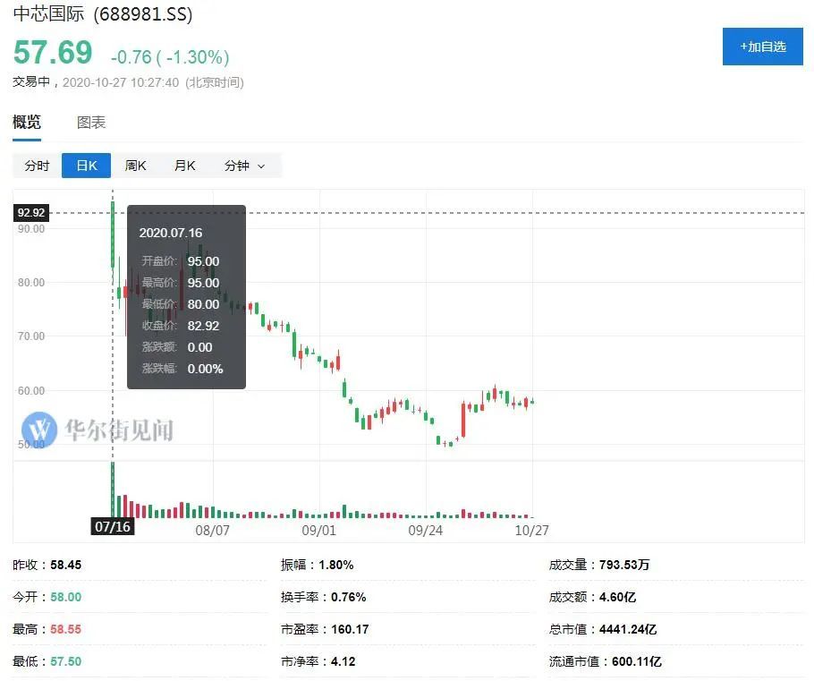Open the 图表 tab
This screenshot has height=681, width=814.
(x=91, y=123)
